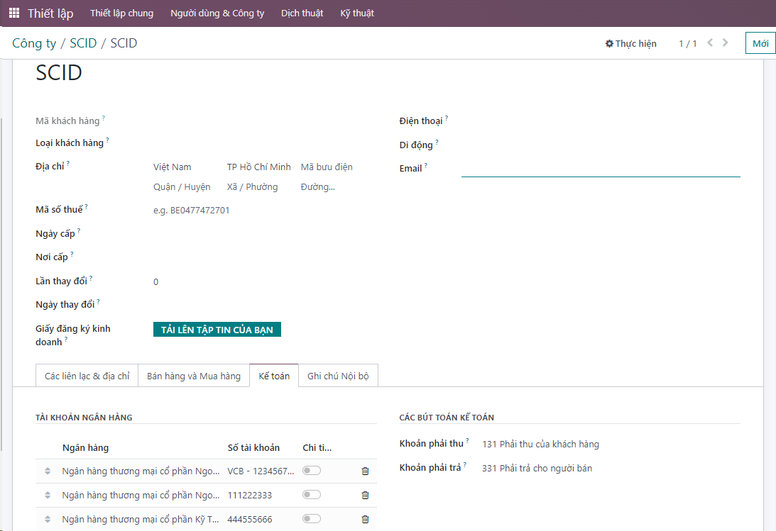The height and width of the screenshot is (531, 776).
Task: Show help tooltip for Khoản phải thu
Action: pos(467,440)
